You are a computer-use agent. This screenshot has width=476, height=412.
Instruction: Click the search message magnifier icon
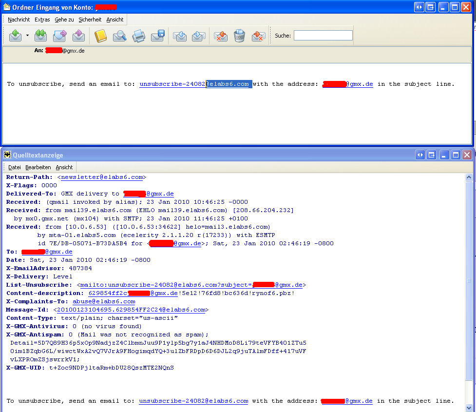(119, 36)
